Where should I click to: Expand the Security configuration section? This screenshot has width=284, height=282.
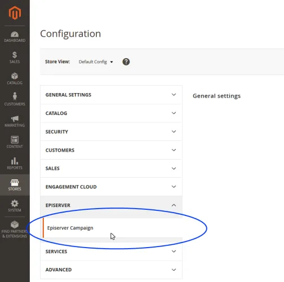click(111, 131)
